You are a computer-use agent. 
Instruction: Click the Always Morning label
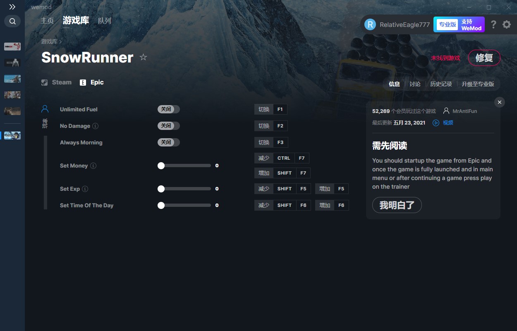81,142
